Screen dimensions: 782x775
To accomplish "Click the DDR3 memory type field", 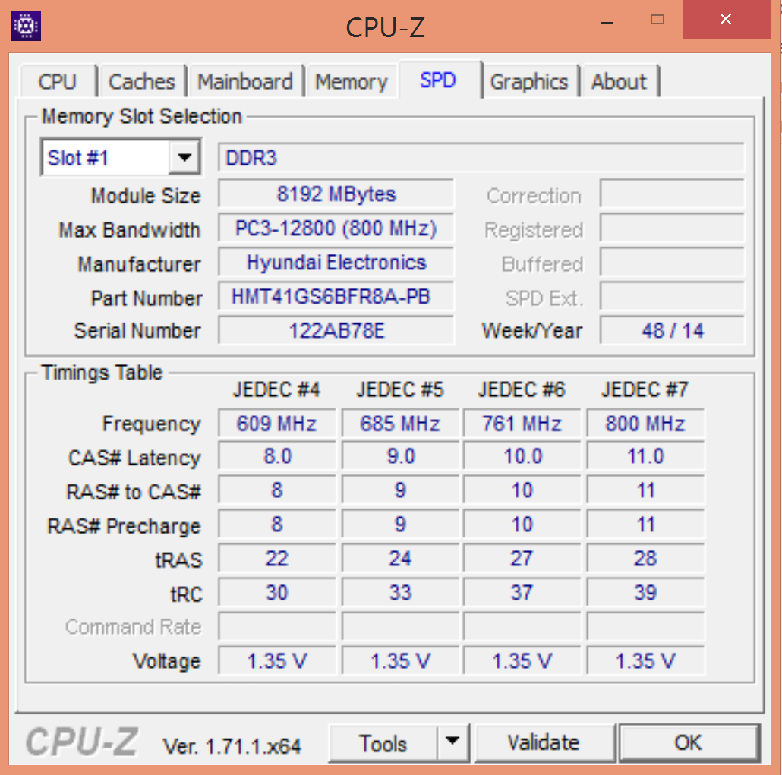I will click(x=481, y=158).
